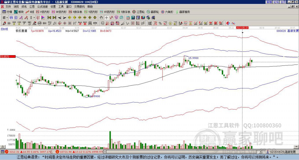The width and height of the screenshot is (299, 160).
Task: Click the colorful flag icon
Action: click(43, 18)
